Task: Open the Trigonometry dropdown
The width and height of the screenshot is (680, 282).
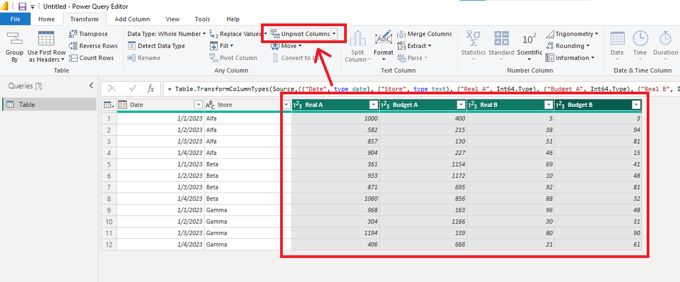Action: (572, 34)
